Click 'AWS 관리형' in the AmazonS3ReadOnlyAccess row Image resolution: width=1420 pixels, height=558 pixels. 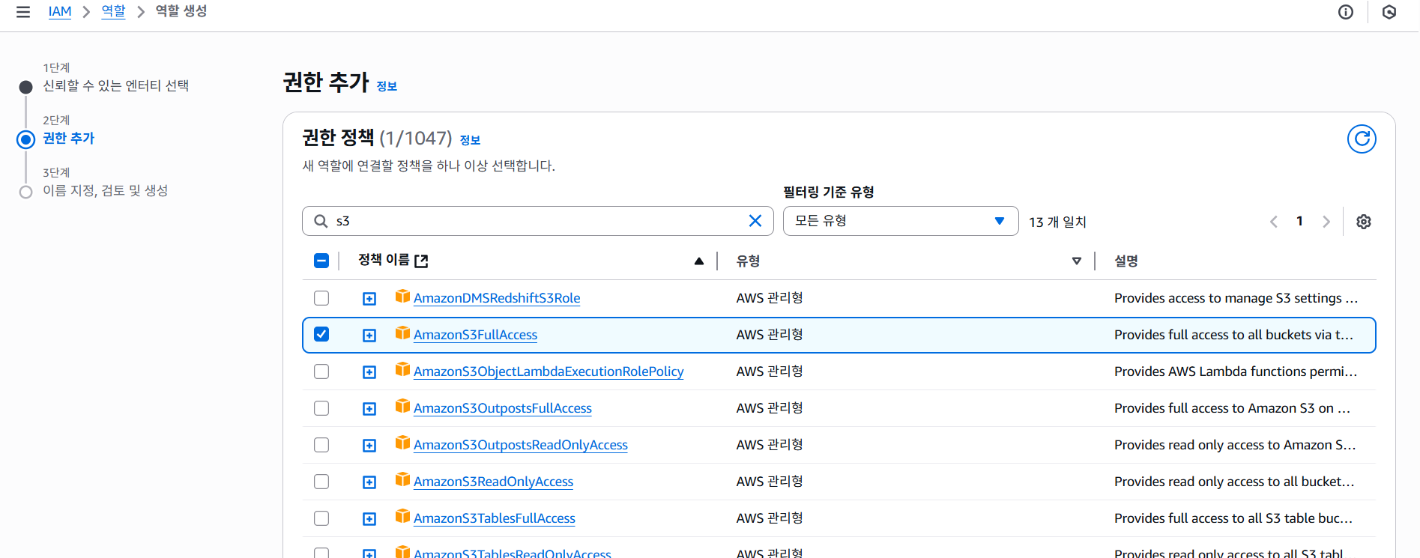(770, 482)
